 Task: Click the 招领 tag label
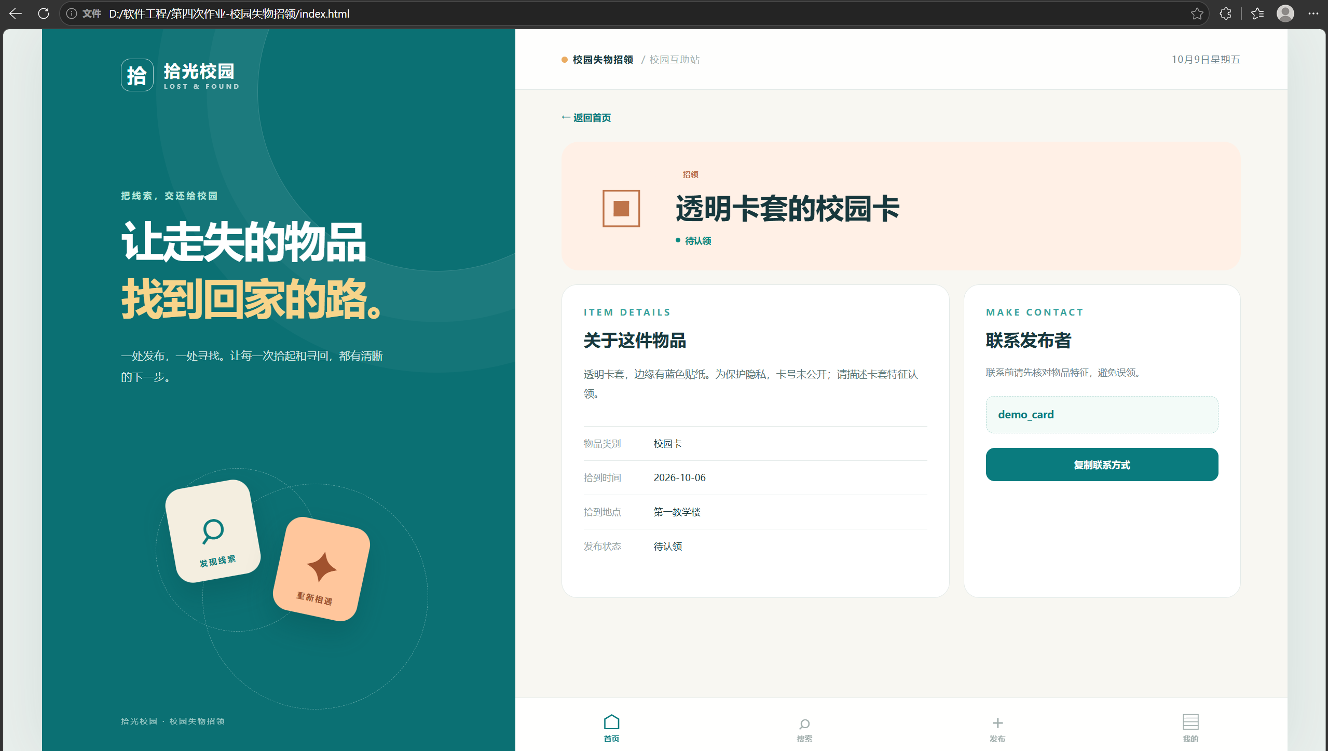(x=691, y=175)
